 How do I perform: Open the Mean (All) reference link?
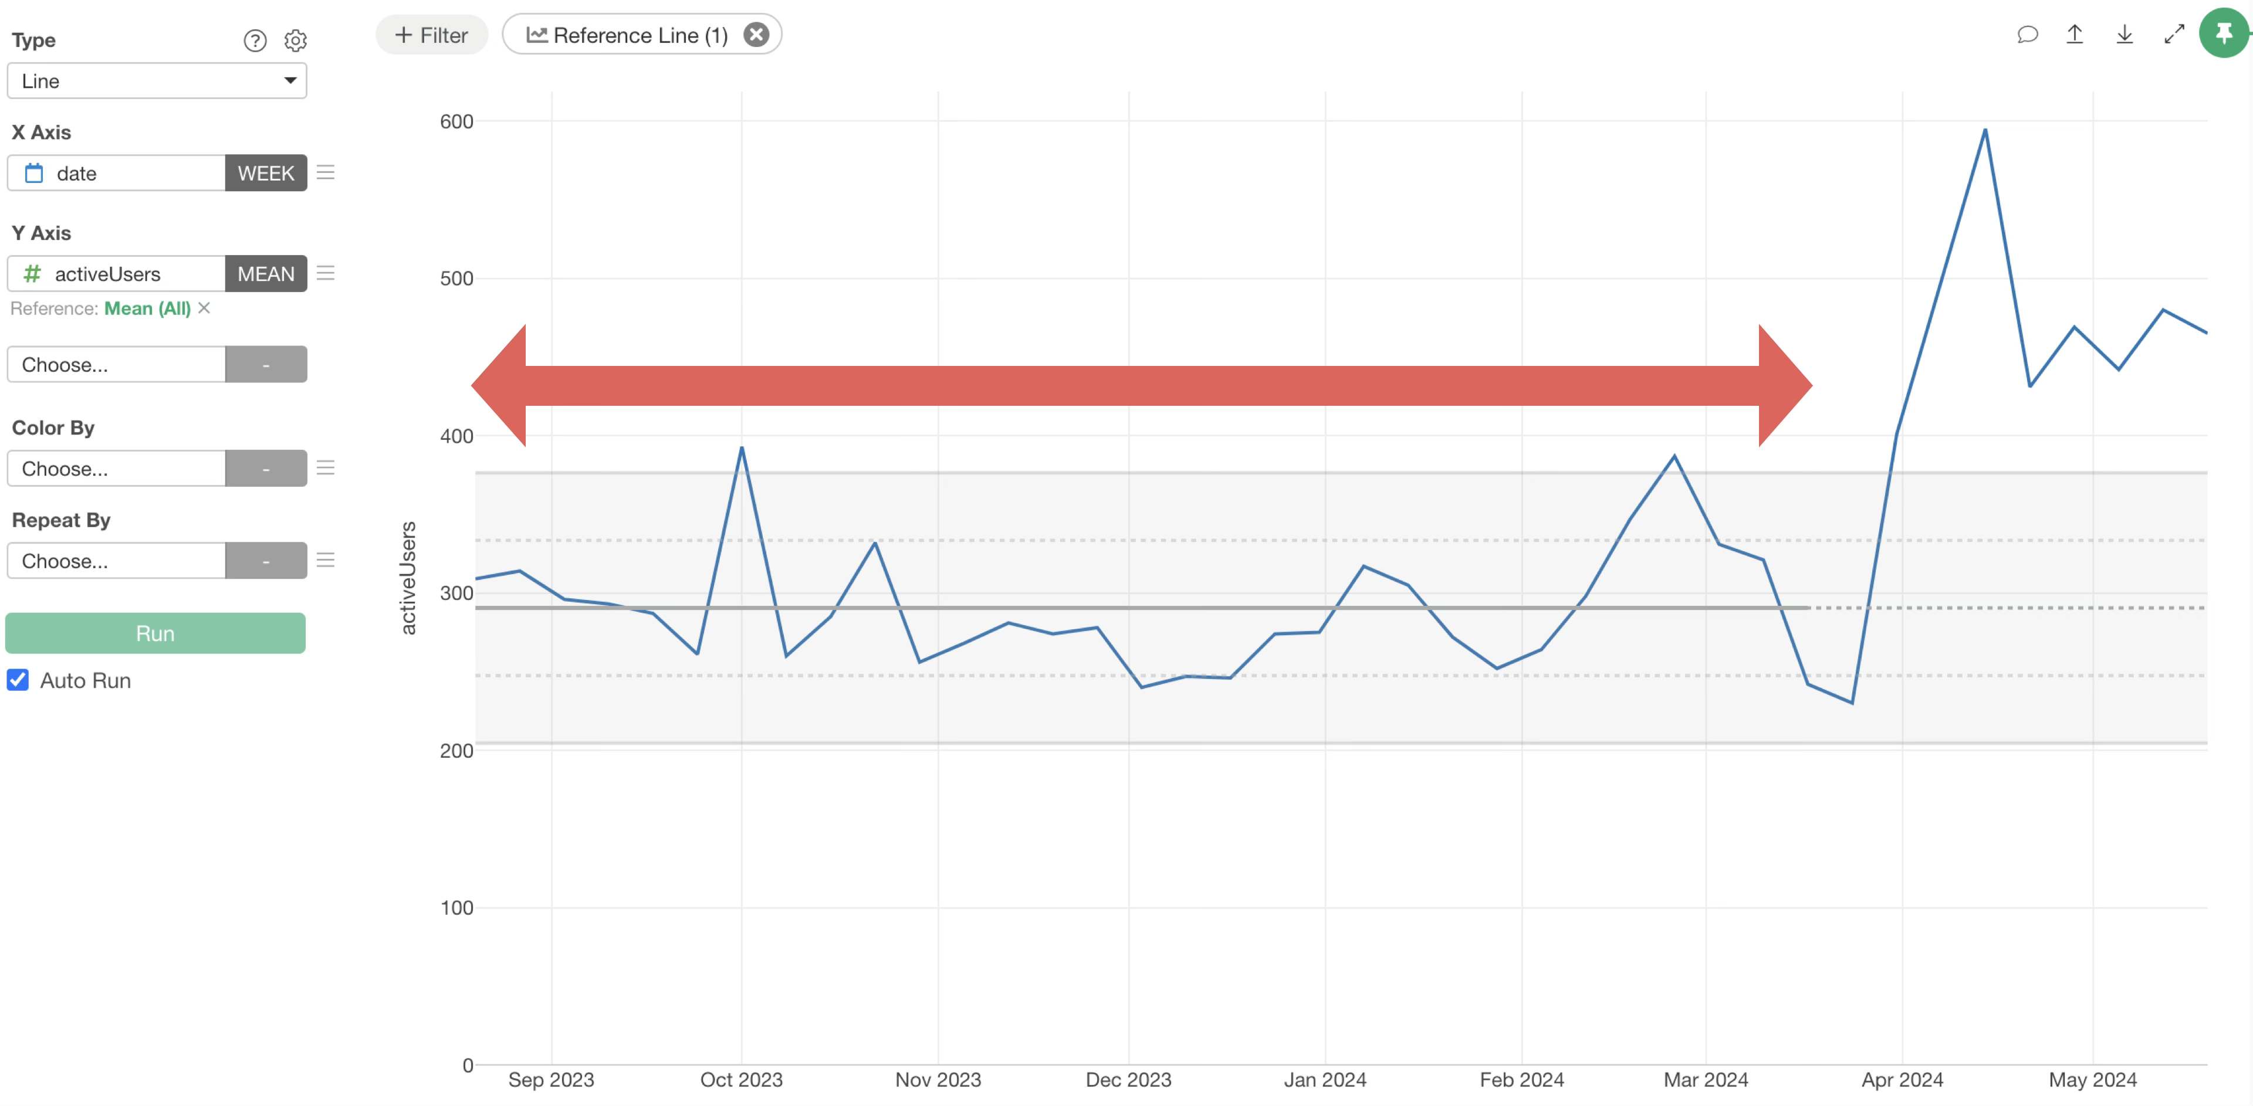click(147, 308)
